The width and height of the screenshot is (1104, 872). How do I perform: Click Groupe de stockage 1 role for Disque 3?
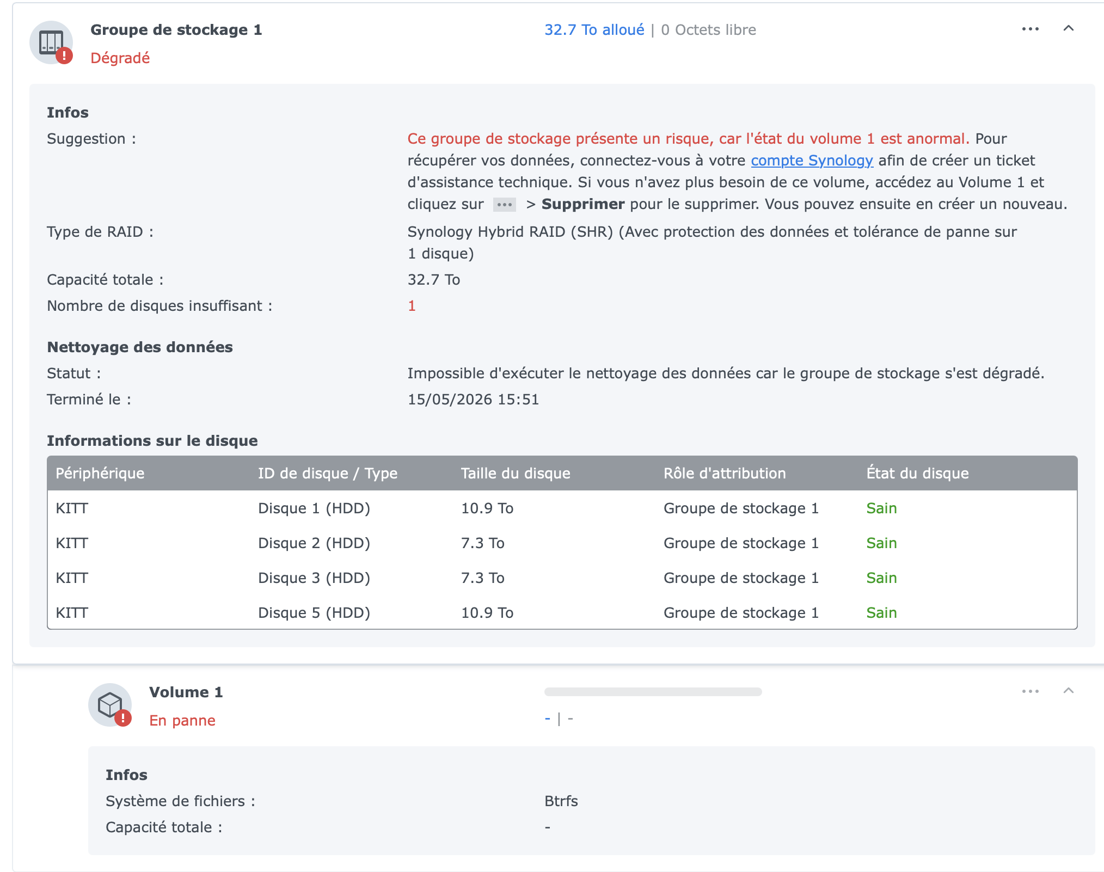[741, 578]
